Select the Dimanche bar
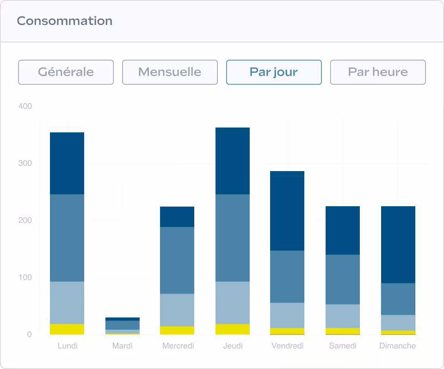Viewport: 444px width, 369px height. [x=397, y=268]
